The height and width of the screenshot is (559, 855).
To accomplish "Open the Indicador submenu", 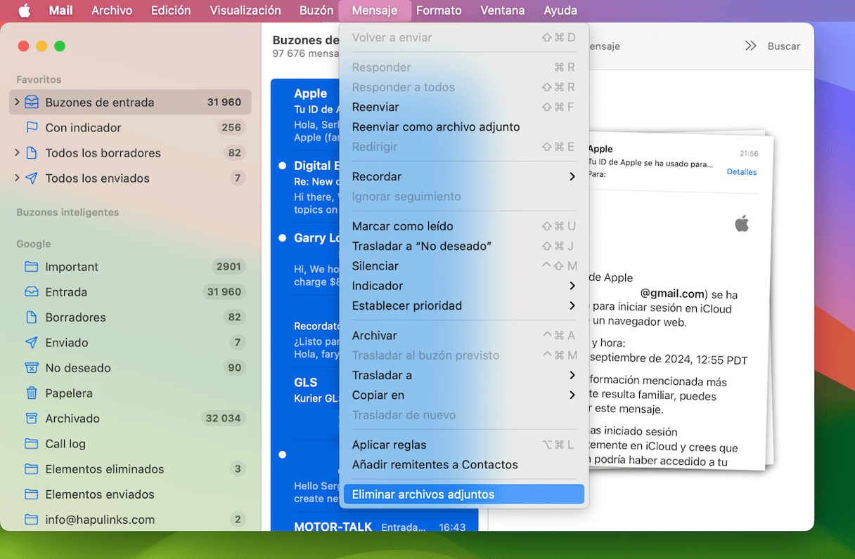I will pyautogui.click(x=464, y=286).
